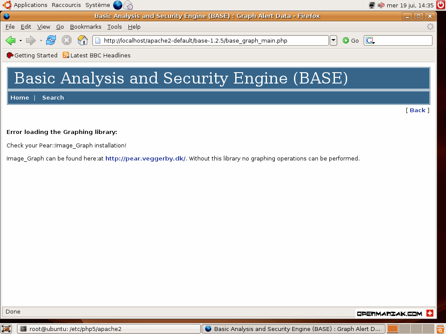
Task: Open the BASE Search page link
Action: [x=53, y=97]
